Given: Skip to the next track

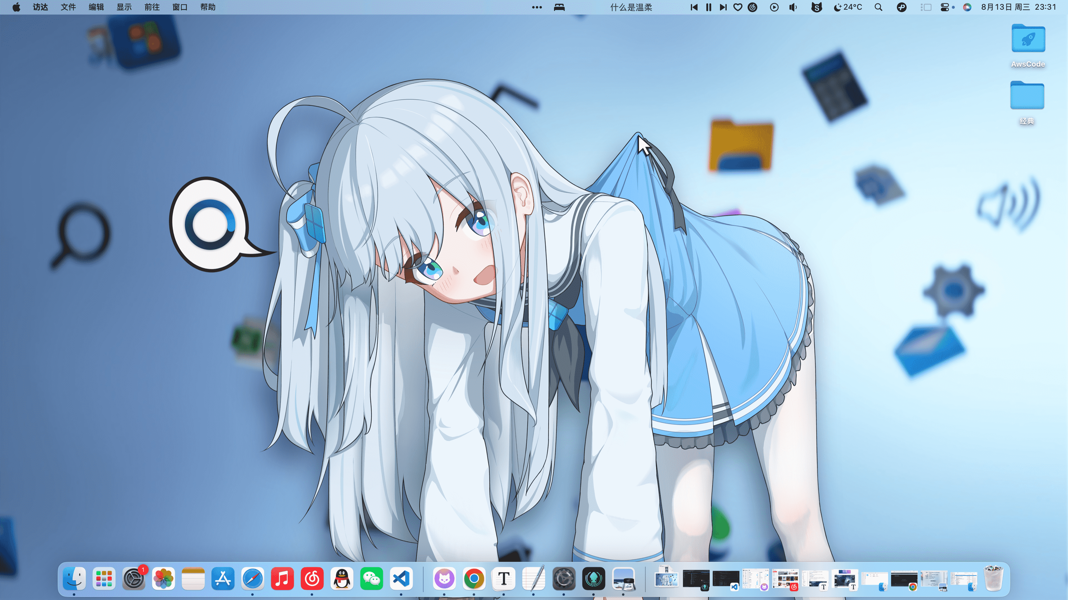Looking at the screenshot, I should [723, 7].
